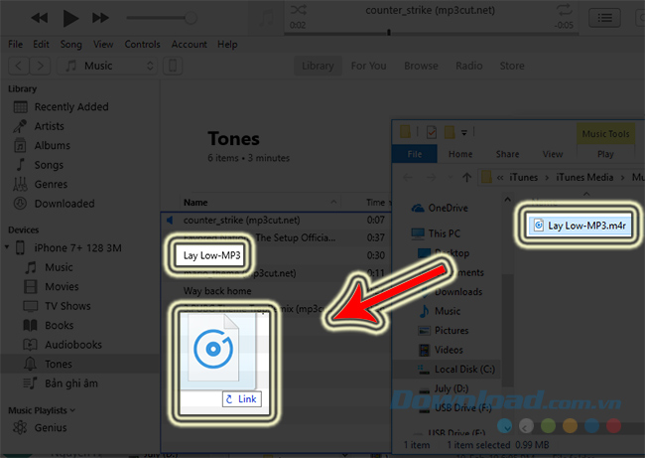Image resolution: width=645 pixels, height=458 pixels.
Task: Open the Help menu
Action: coord(227,44)
